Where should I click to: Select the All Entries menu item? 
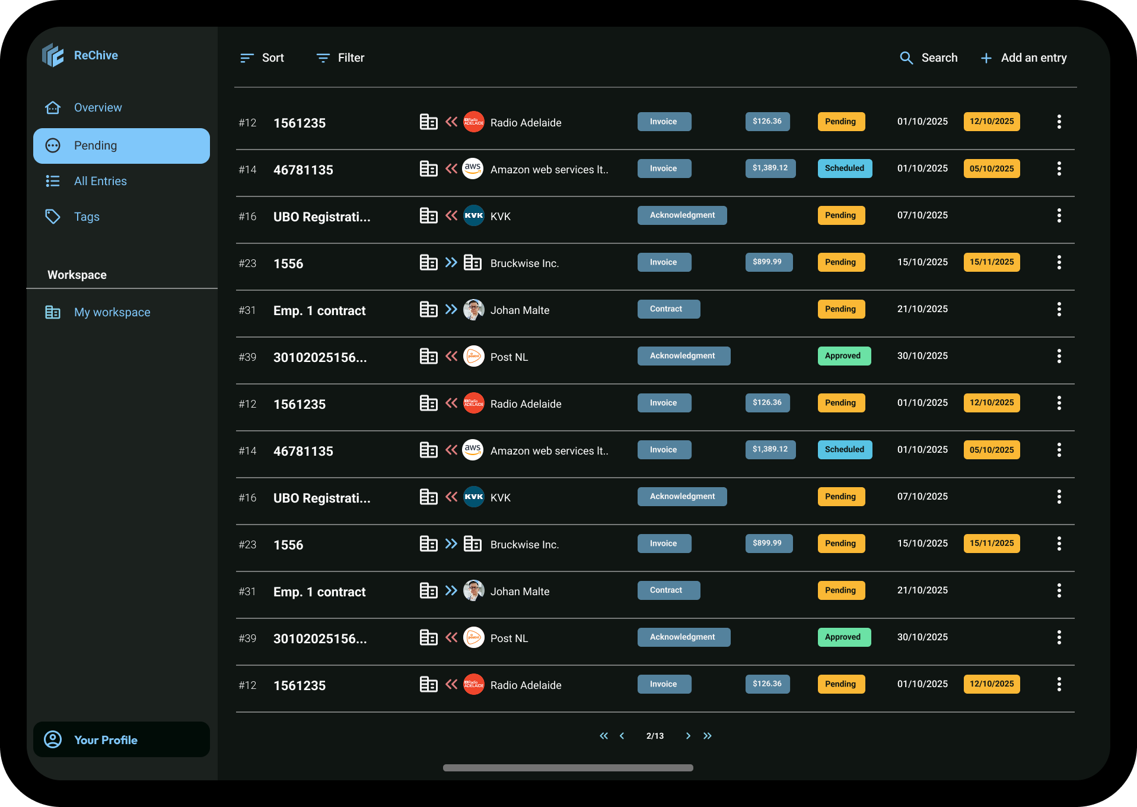(x=100, y=181)
